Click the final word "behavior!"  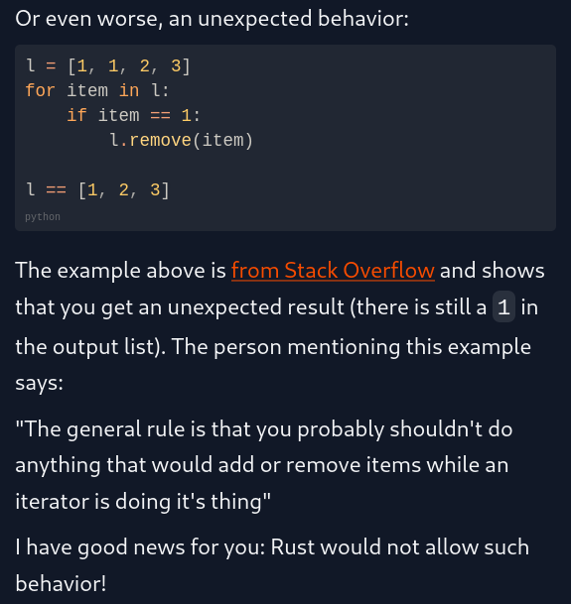[61, 583]
